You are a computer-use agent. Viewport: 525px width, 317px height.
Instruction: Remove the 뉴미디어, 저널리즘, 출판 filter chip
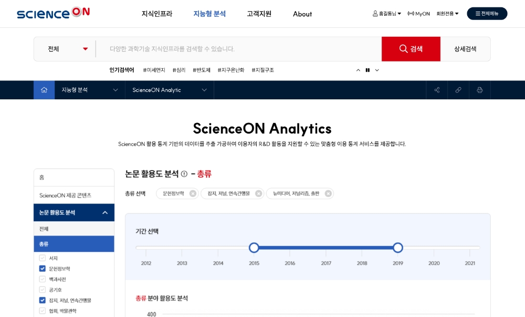coord(328,193)
